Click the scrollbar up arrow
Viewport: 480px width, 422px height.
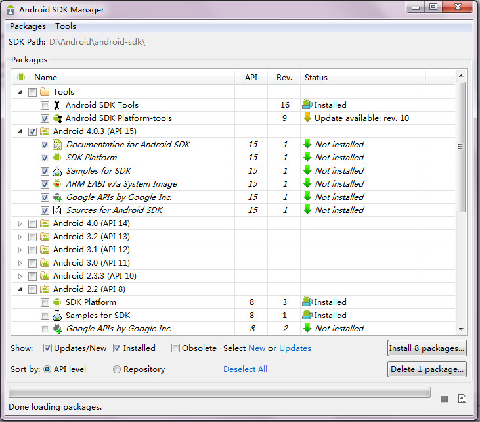pyautogui.click(x=461, y=76)
